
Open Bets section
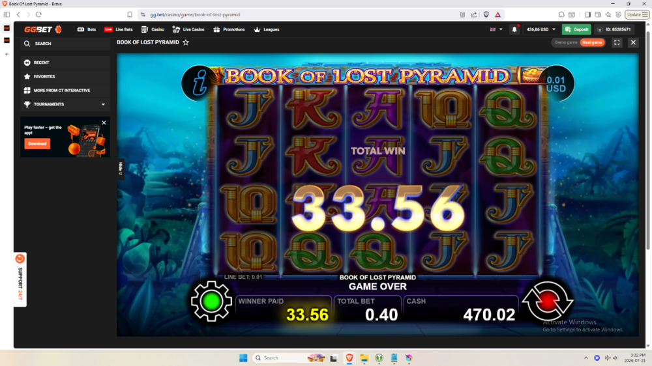87,29
